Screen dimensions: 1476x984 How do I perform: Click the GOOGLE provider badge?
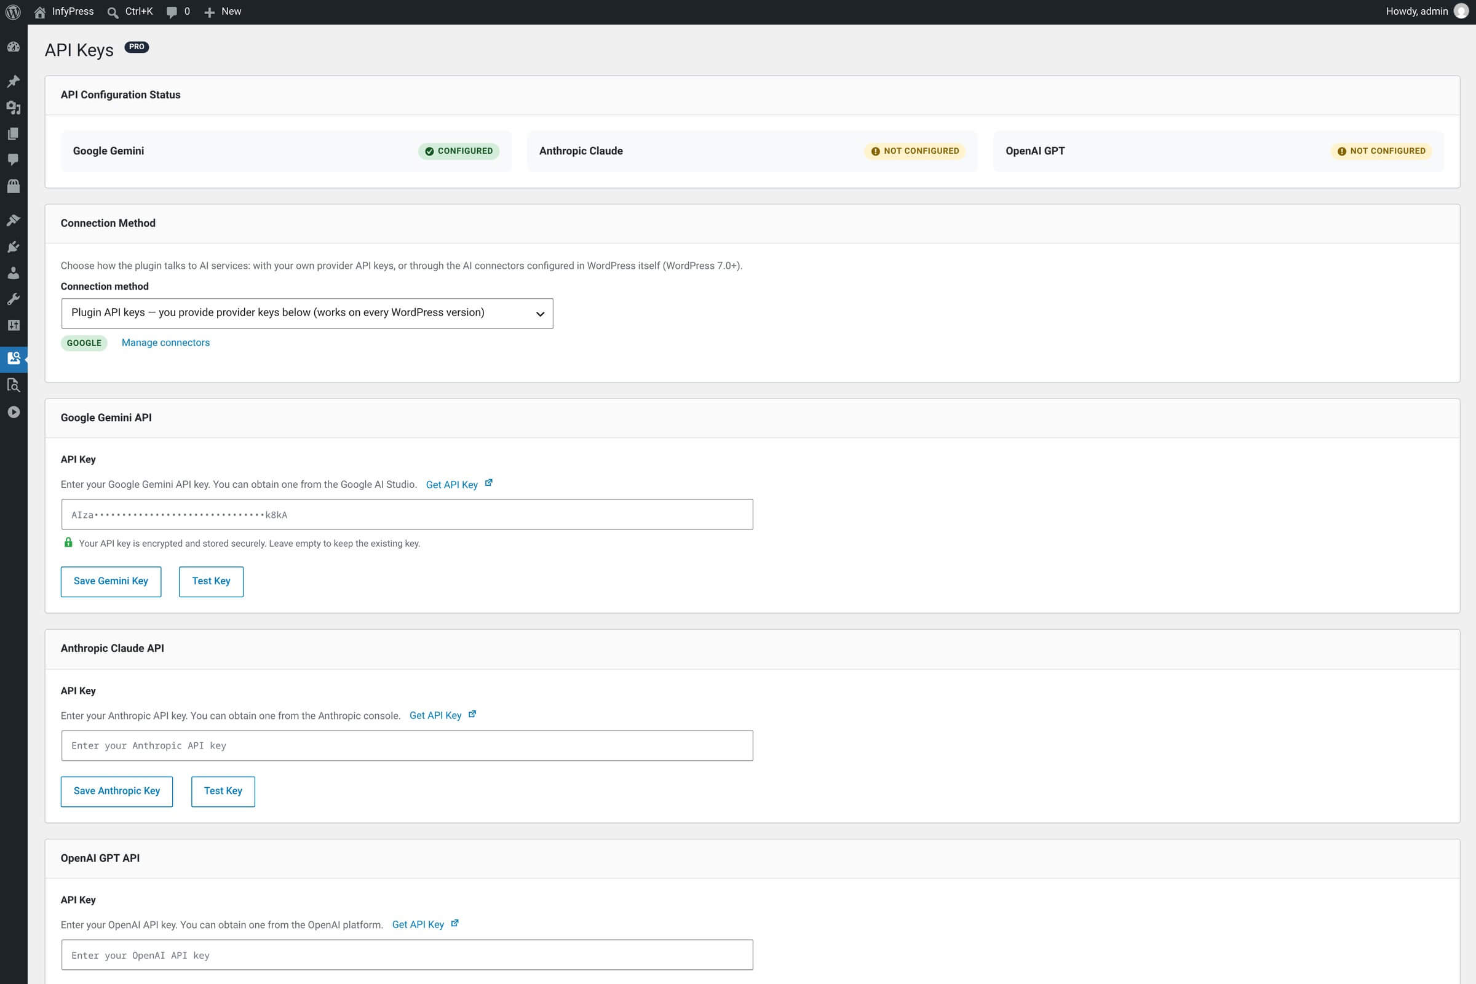(84, 343)
